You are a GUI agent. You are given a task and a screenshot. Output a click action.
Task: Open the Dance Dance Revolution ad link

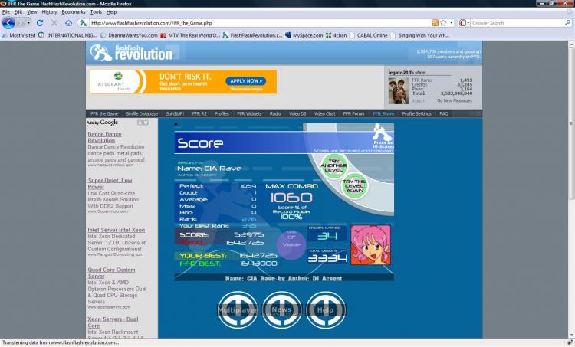tap(104, 137)
